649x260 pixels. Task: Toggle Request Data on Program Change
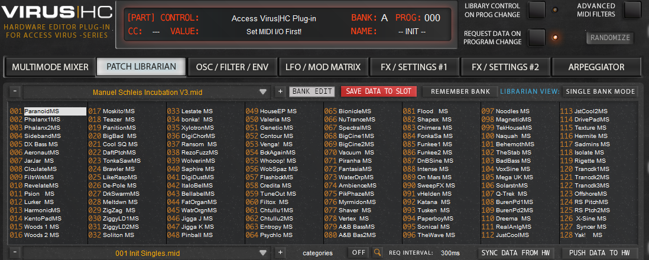coord(537,38)
